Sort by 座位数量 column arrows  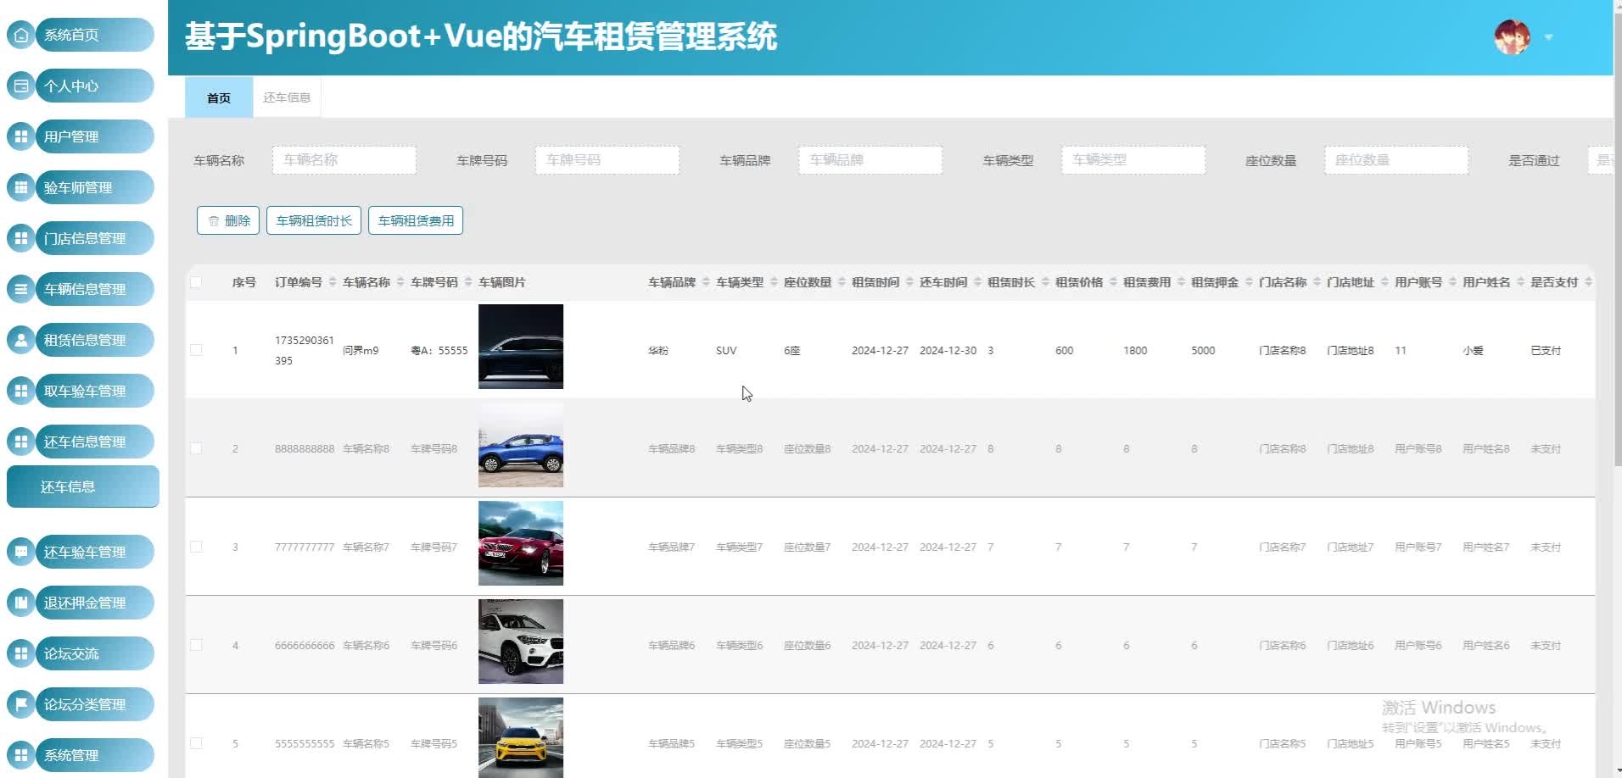pyautogui.click(x=842, y=282)
